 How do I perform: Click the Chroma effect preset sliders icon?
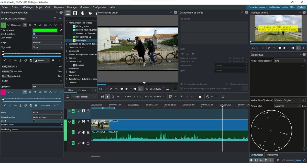click(x=40, y=25)
